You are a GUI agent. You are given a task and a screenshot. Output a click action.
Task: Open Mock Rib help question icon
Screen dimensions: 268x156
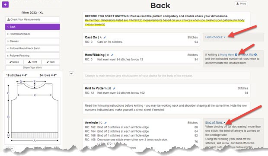tap(255, 55)
